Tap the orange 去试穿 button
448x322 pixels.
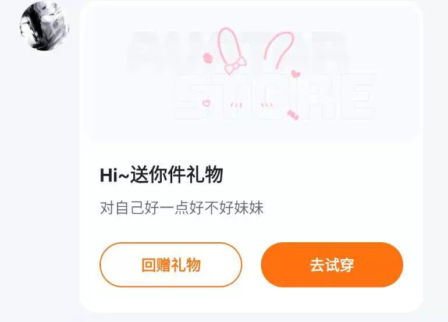coord(332,264)
